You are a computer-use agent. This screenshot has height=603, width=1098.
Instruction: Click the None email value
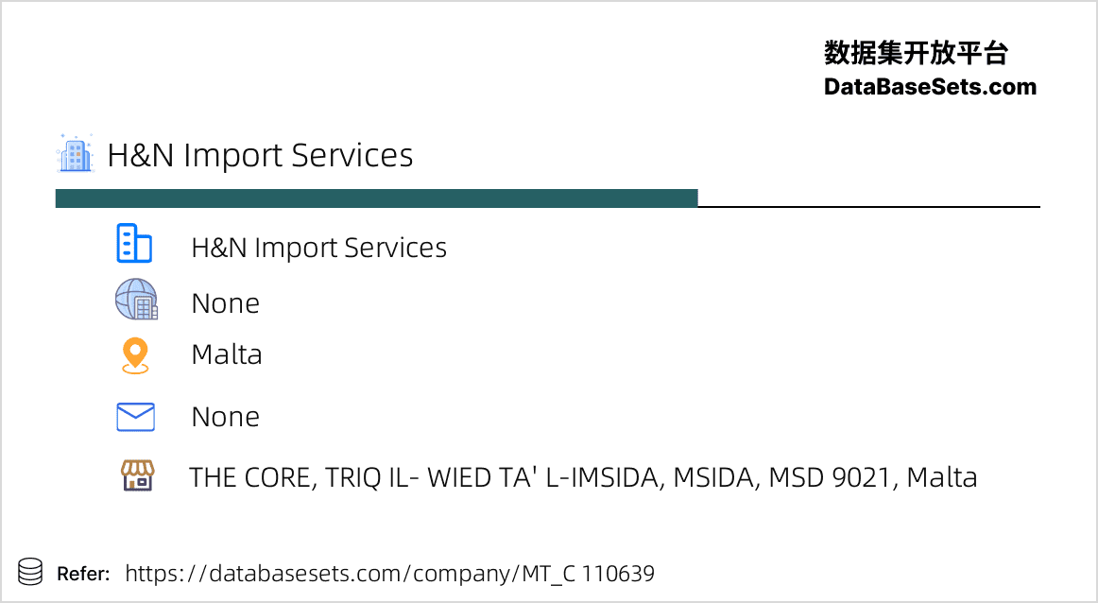coord(226,418)
